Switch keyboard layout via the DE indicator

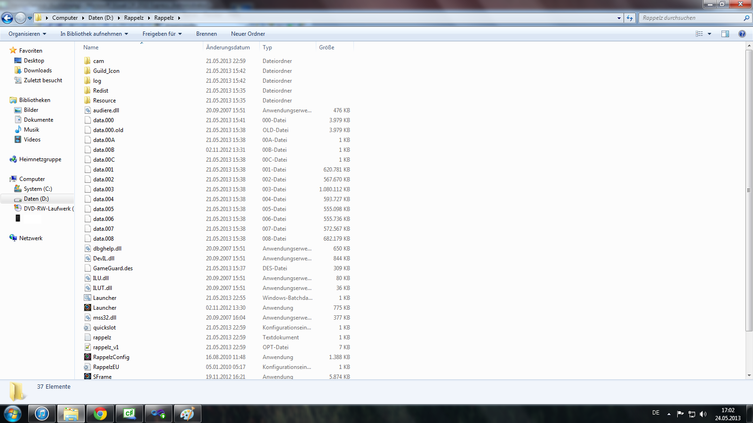[x=655, y=414]
